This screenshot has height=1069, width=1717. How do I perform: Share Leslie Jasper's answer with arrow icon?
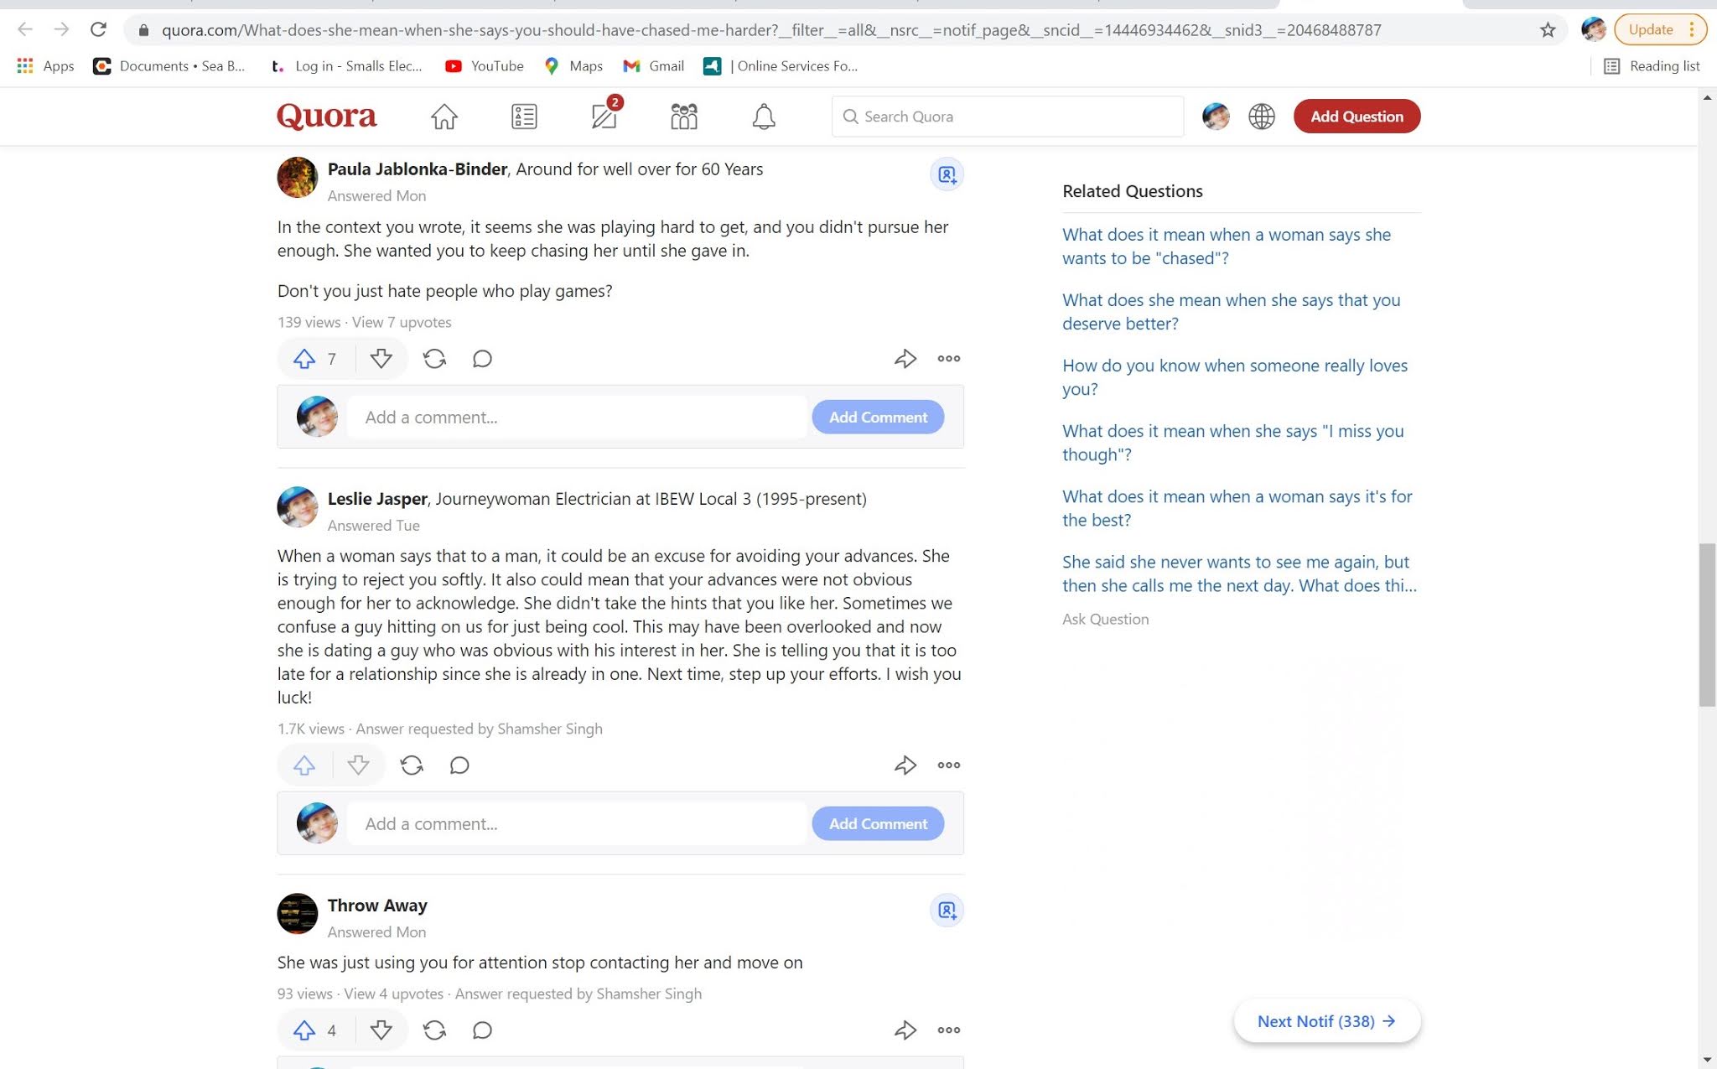[x=905, y=765]
